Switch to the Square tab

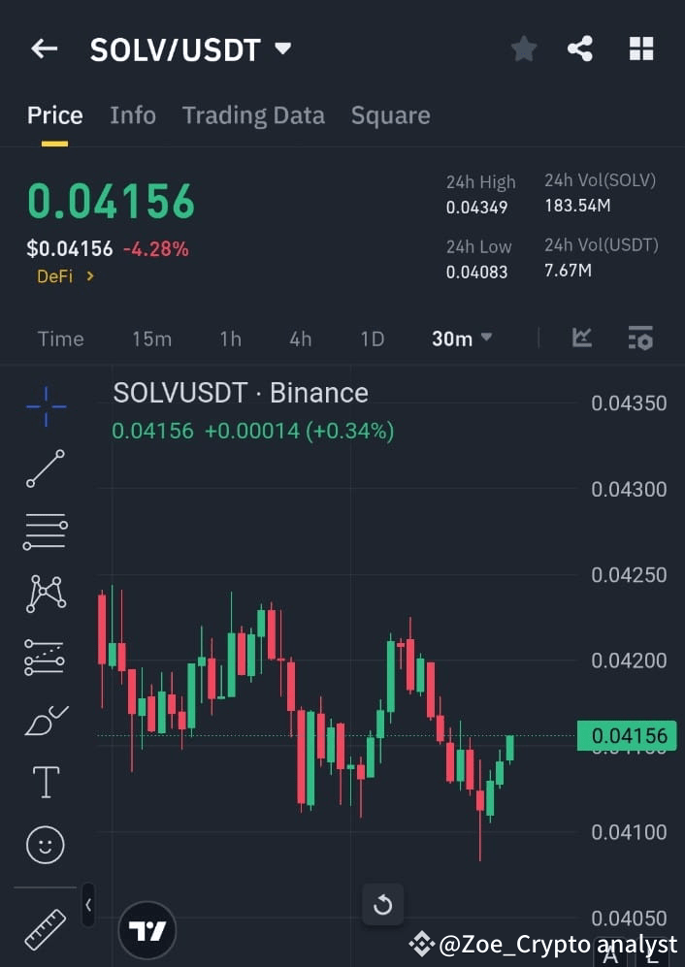coord(390,114)
